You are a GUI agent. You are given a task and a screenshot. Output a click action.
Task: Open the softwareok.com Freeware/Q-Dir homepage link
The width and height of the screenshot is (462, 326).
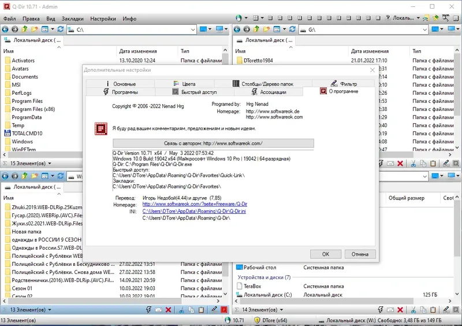195,204
